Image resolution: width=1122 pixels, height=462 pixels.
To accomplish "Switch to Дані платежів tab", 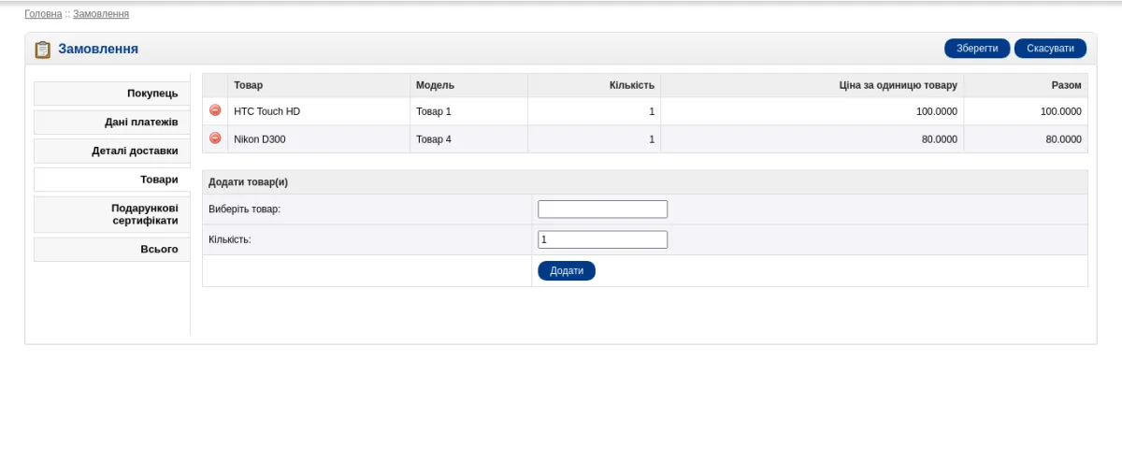I will tap(112, 122).
